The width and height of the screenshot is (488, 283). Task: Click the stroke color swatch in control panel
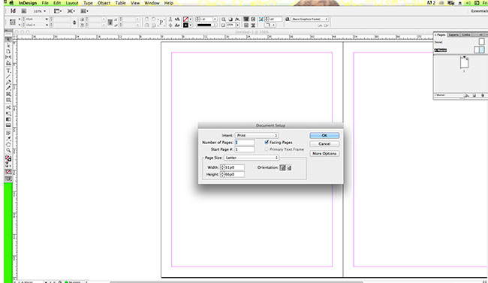[185, 26]
